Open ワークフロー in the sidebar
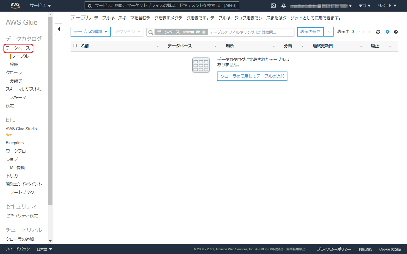 18,151
